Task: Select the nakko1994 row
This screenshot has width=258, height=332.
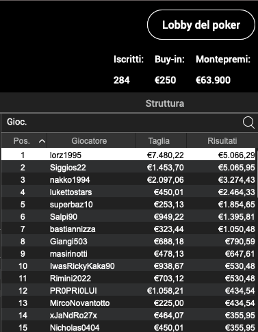Action: [x=129, y=180]
